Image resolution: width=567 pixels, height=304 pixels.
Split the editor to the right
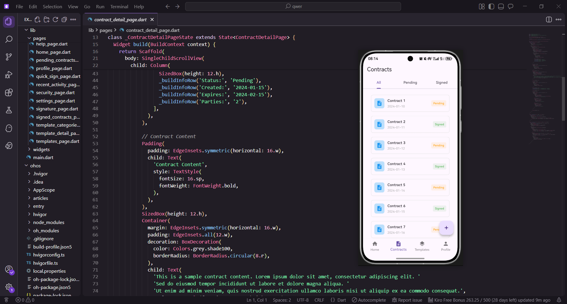pos(549,19)
